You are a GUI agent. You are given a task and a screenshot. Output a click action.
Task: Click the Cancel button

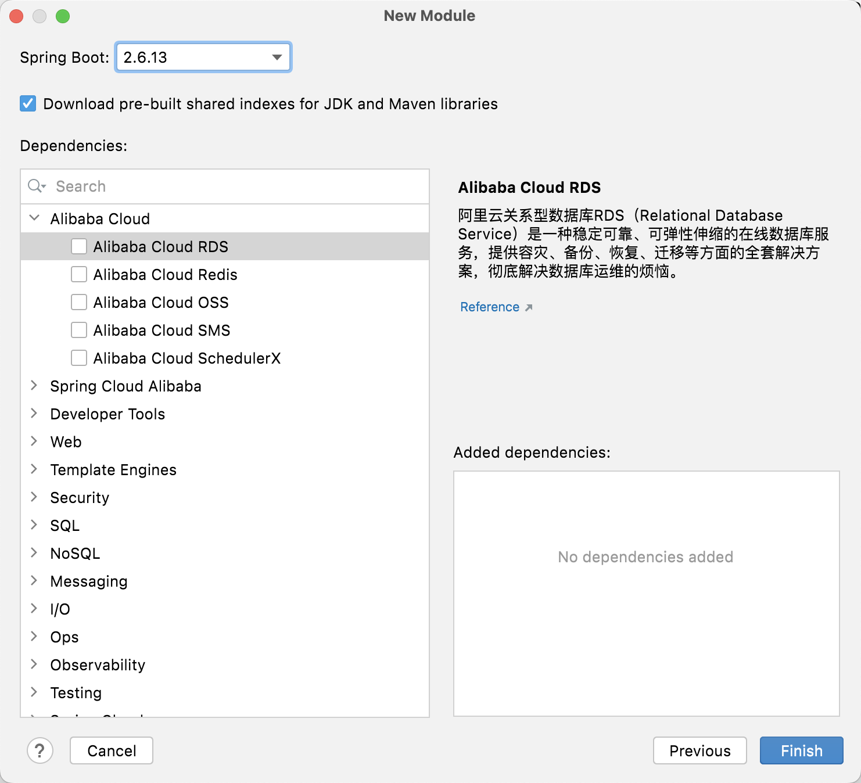[112, 750]
